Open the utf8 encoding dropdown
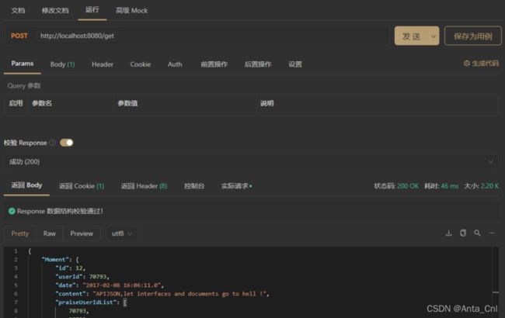 coord(122,233)
